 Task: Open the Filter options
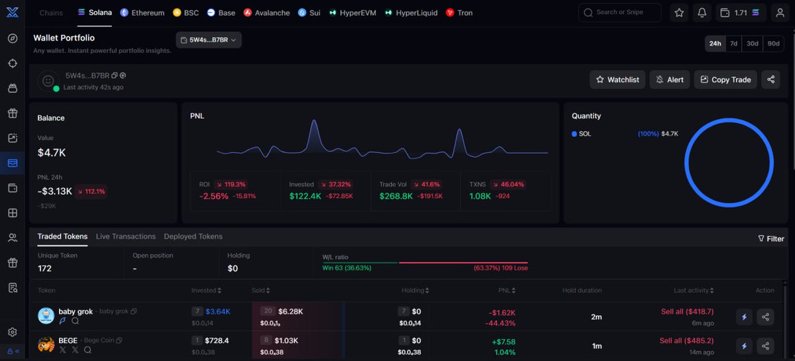pyautogui.click(x=771, y=238)
